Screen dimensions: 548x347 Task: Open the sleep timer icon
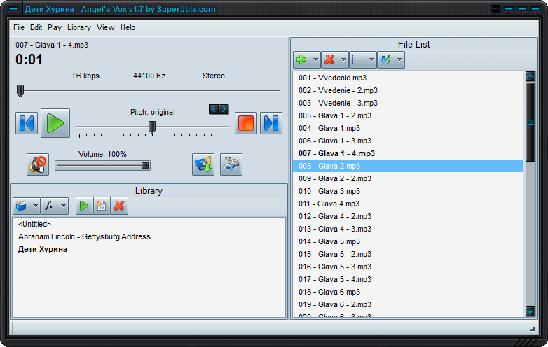(231, 164)
